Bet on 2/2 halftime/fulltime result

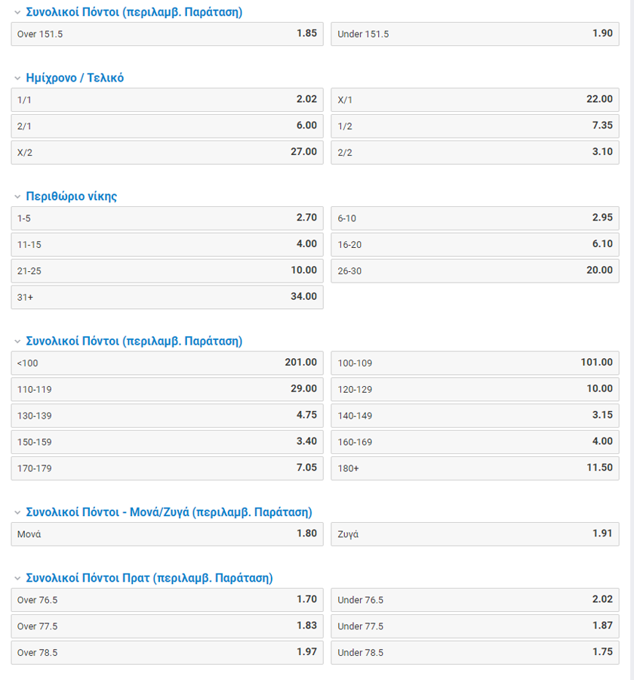(475, 152)
